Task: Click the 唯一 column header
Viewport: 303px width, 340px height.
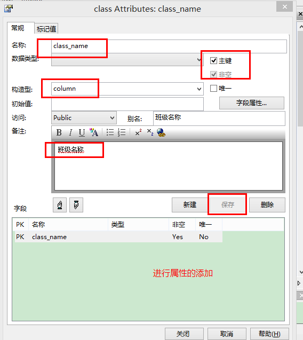Action: pos(209,224)
